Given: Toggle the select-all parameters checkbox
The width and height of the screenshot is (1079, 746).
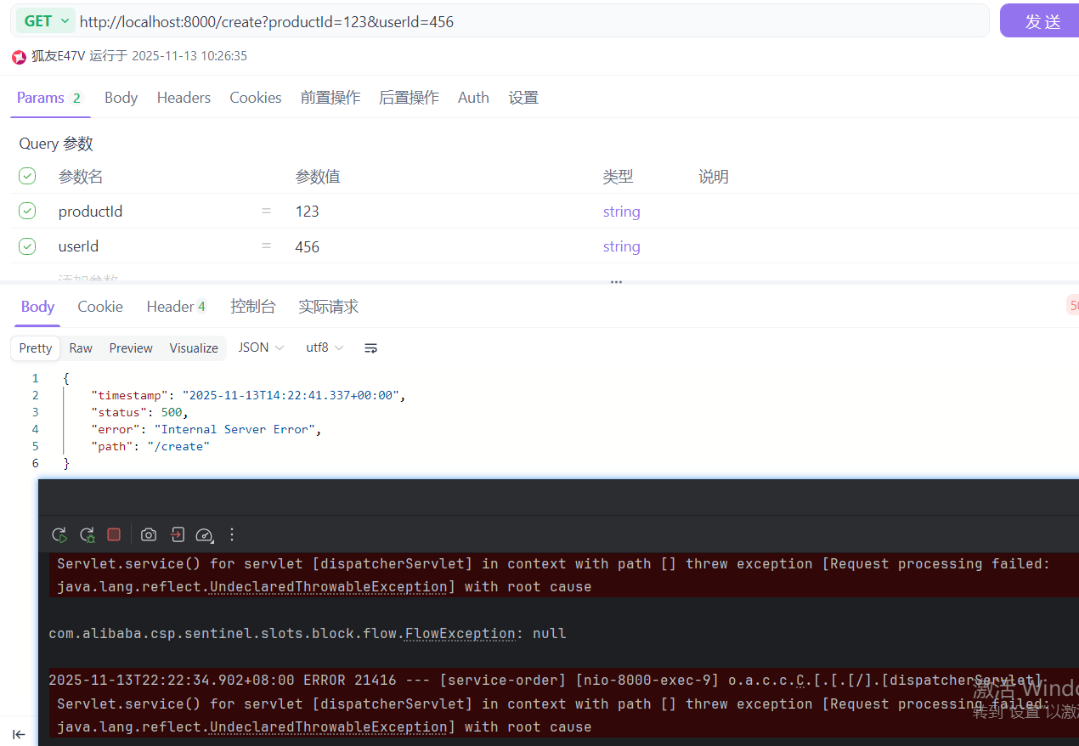Looking at the screenshot, I should 27,176.
